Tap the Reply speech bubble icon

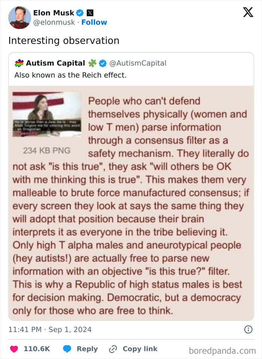67,349
